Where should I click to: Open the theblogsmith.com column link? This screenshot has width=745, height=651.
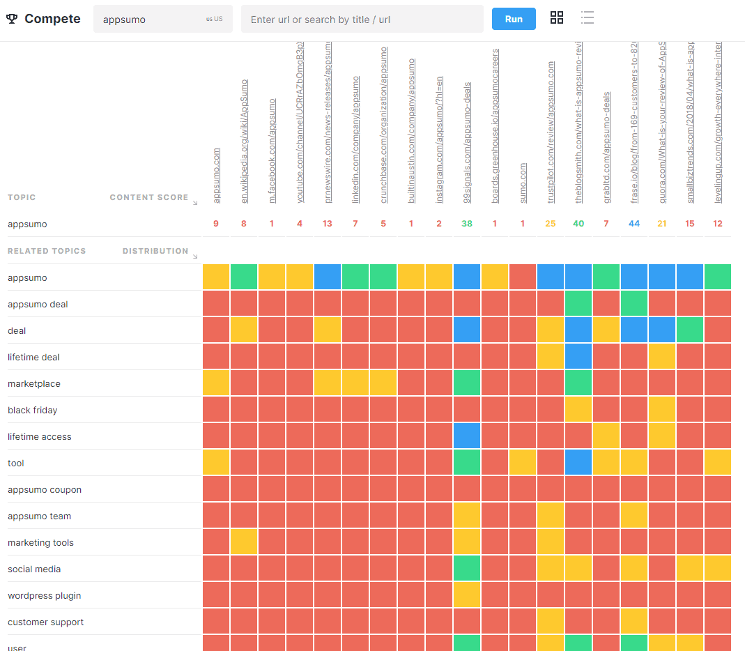[578, 123]
